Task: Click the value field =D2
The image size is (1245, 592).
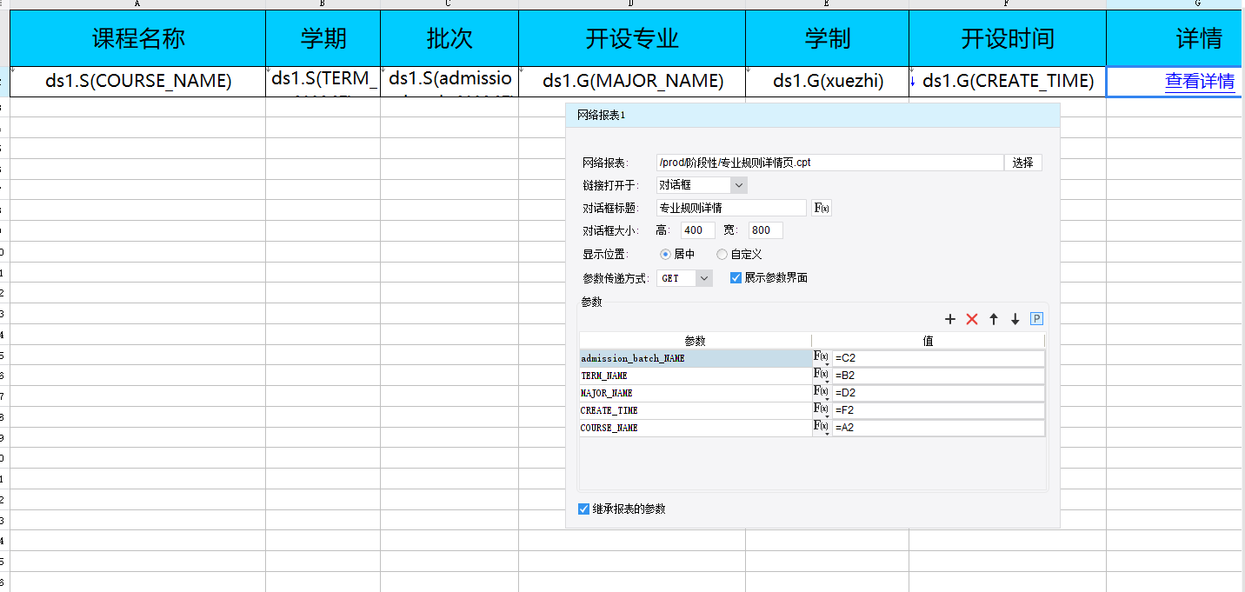Action: [938, 393]
